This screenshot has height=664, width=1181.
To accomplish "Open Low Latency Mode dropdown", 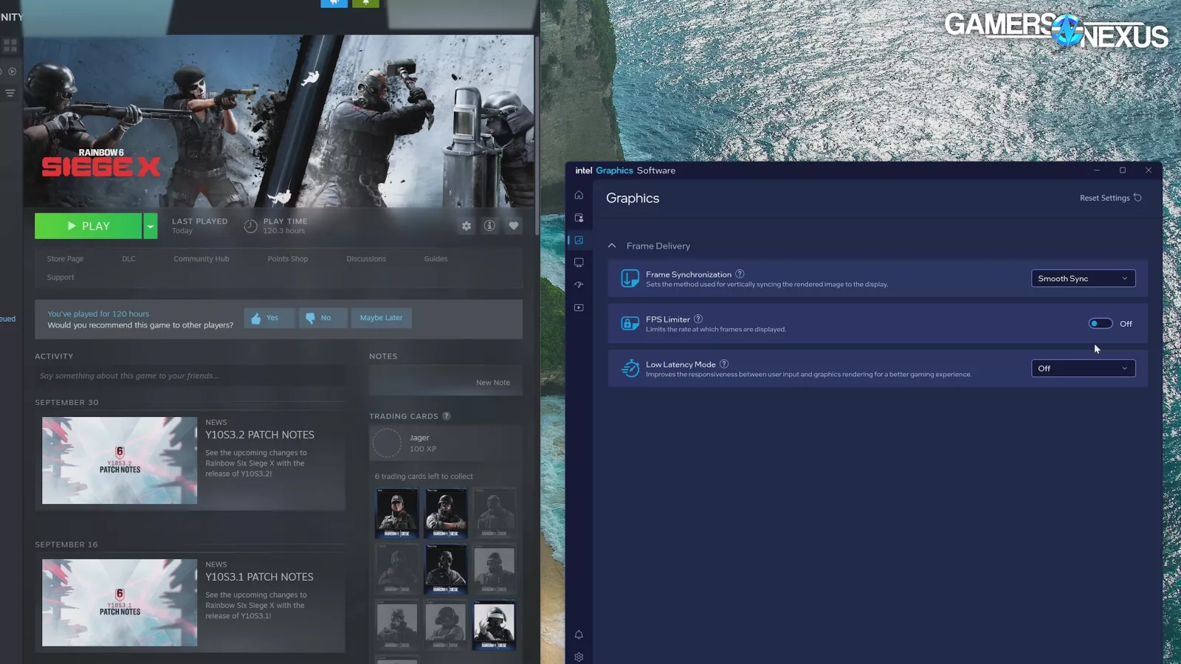I will (1083, 369).
